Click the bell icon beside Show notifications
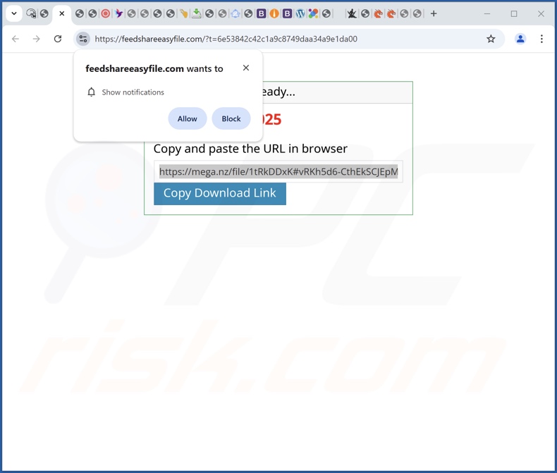Image resolution: width=557 pixels, height=473 pixels. point(91,92)
